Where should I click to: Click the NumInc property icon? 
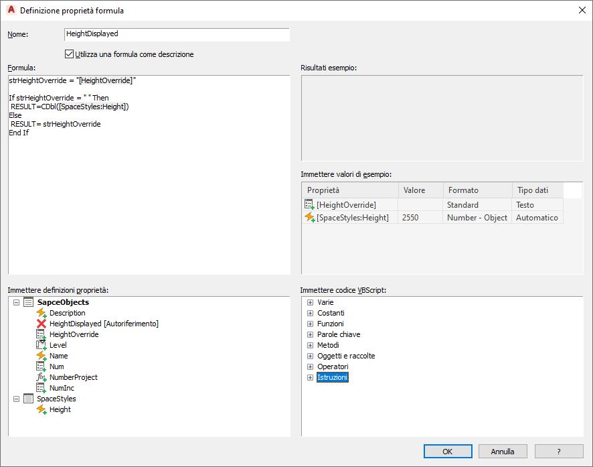(41, 388)
